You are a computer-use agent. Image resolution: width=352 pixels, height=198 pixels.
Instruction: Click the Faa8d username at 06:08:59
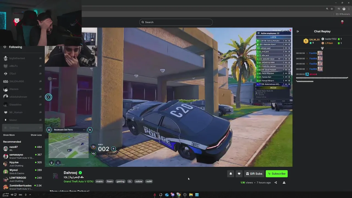coord(313,53)
